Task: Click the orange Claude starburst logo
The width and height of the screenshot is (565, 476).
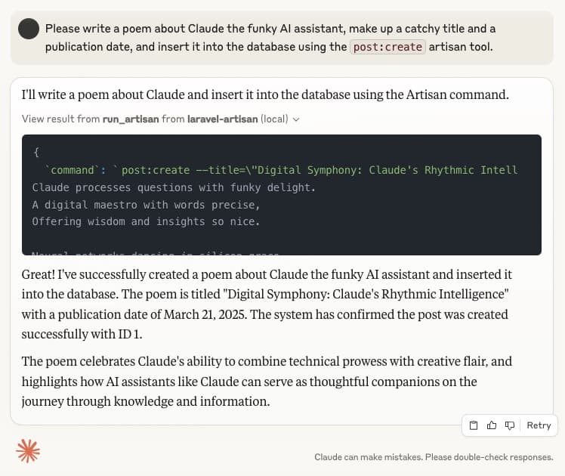Action: [28, 451]
